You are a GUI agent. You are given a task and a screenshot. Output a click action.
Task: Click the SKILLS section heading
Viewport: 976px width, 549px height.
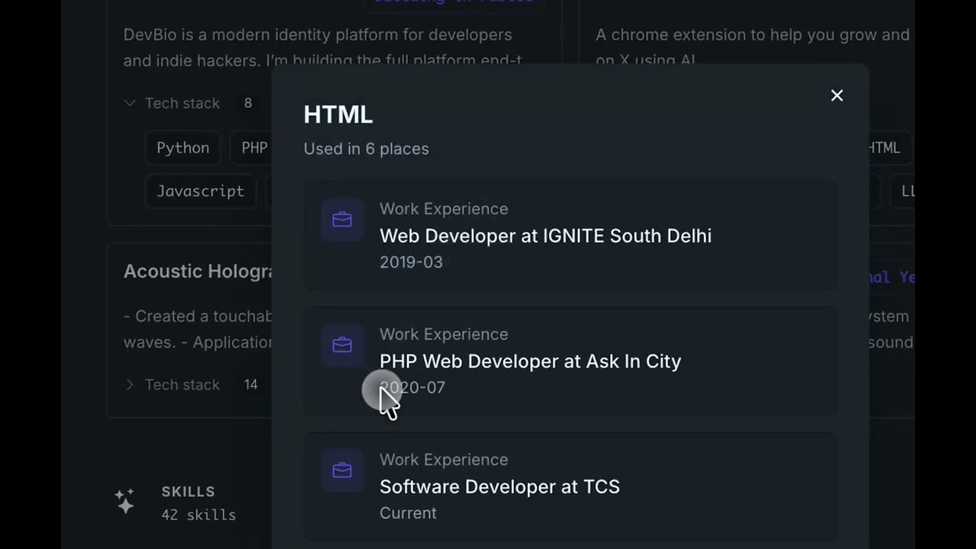[x=188, y=492]
